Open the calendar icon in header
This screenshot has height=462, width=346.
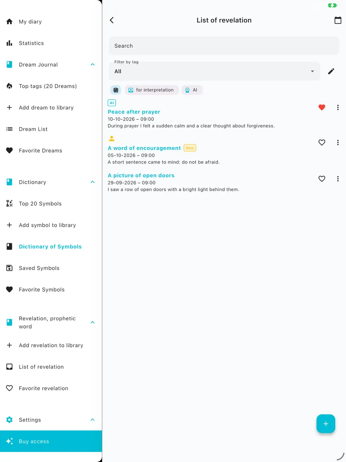click(x=338, y=20)
